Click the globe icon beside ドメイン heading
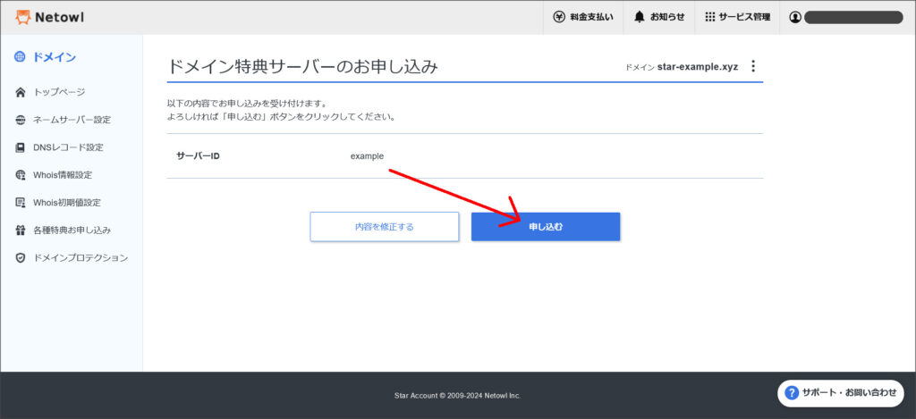 pos(20,57)
